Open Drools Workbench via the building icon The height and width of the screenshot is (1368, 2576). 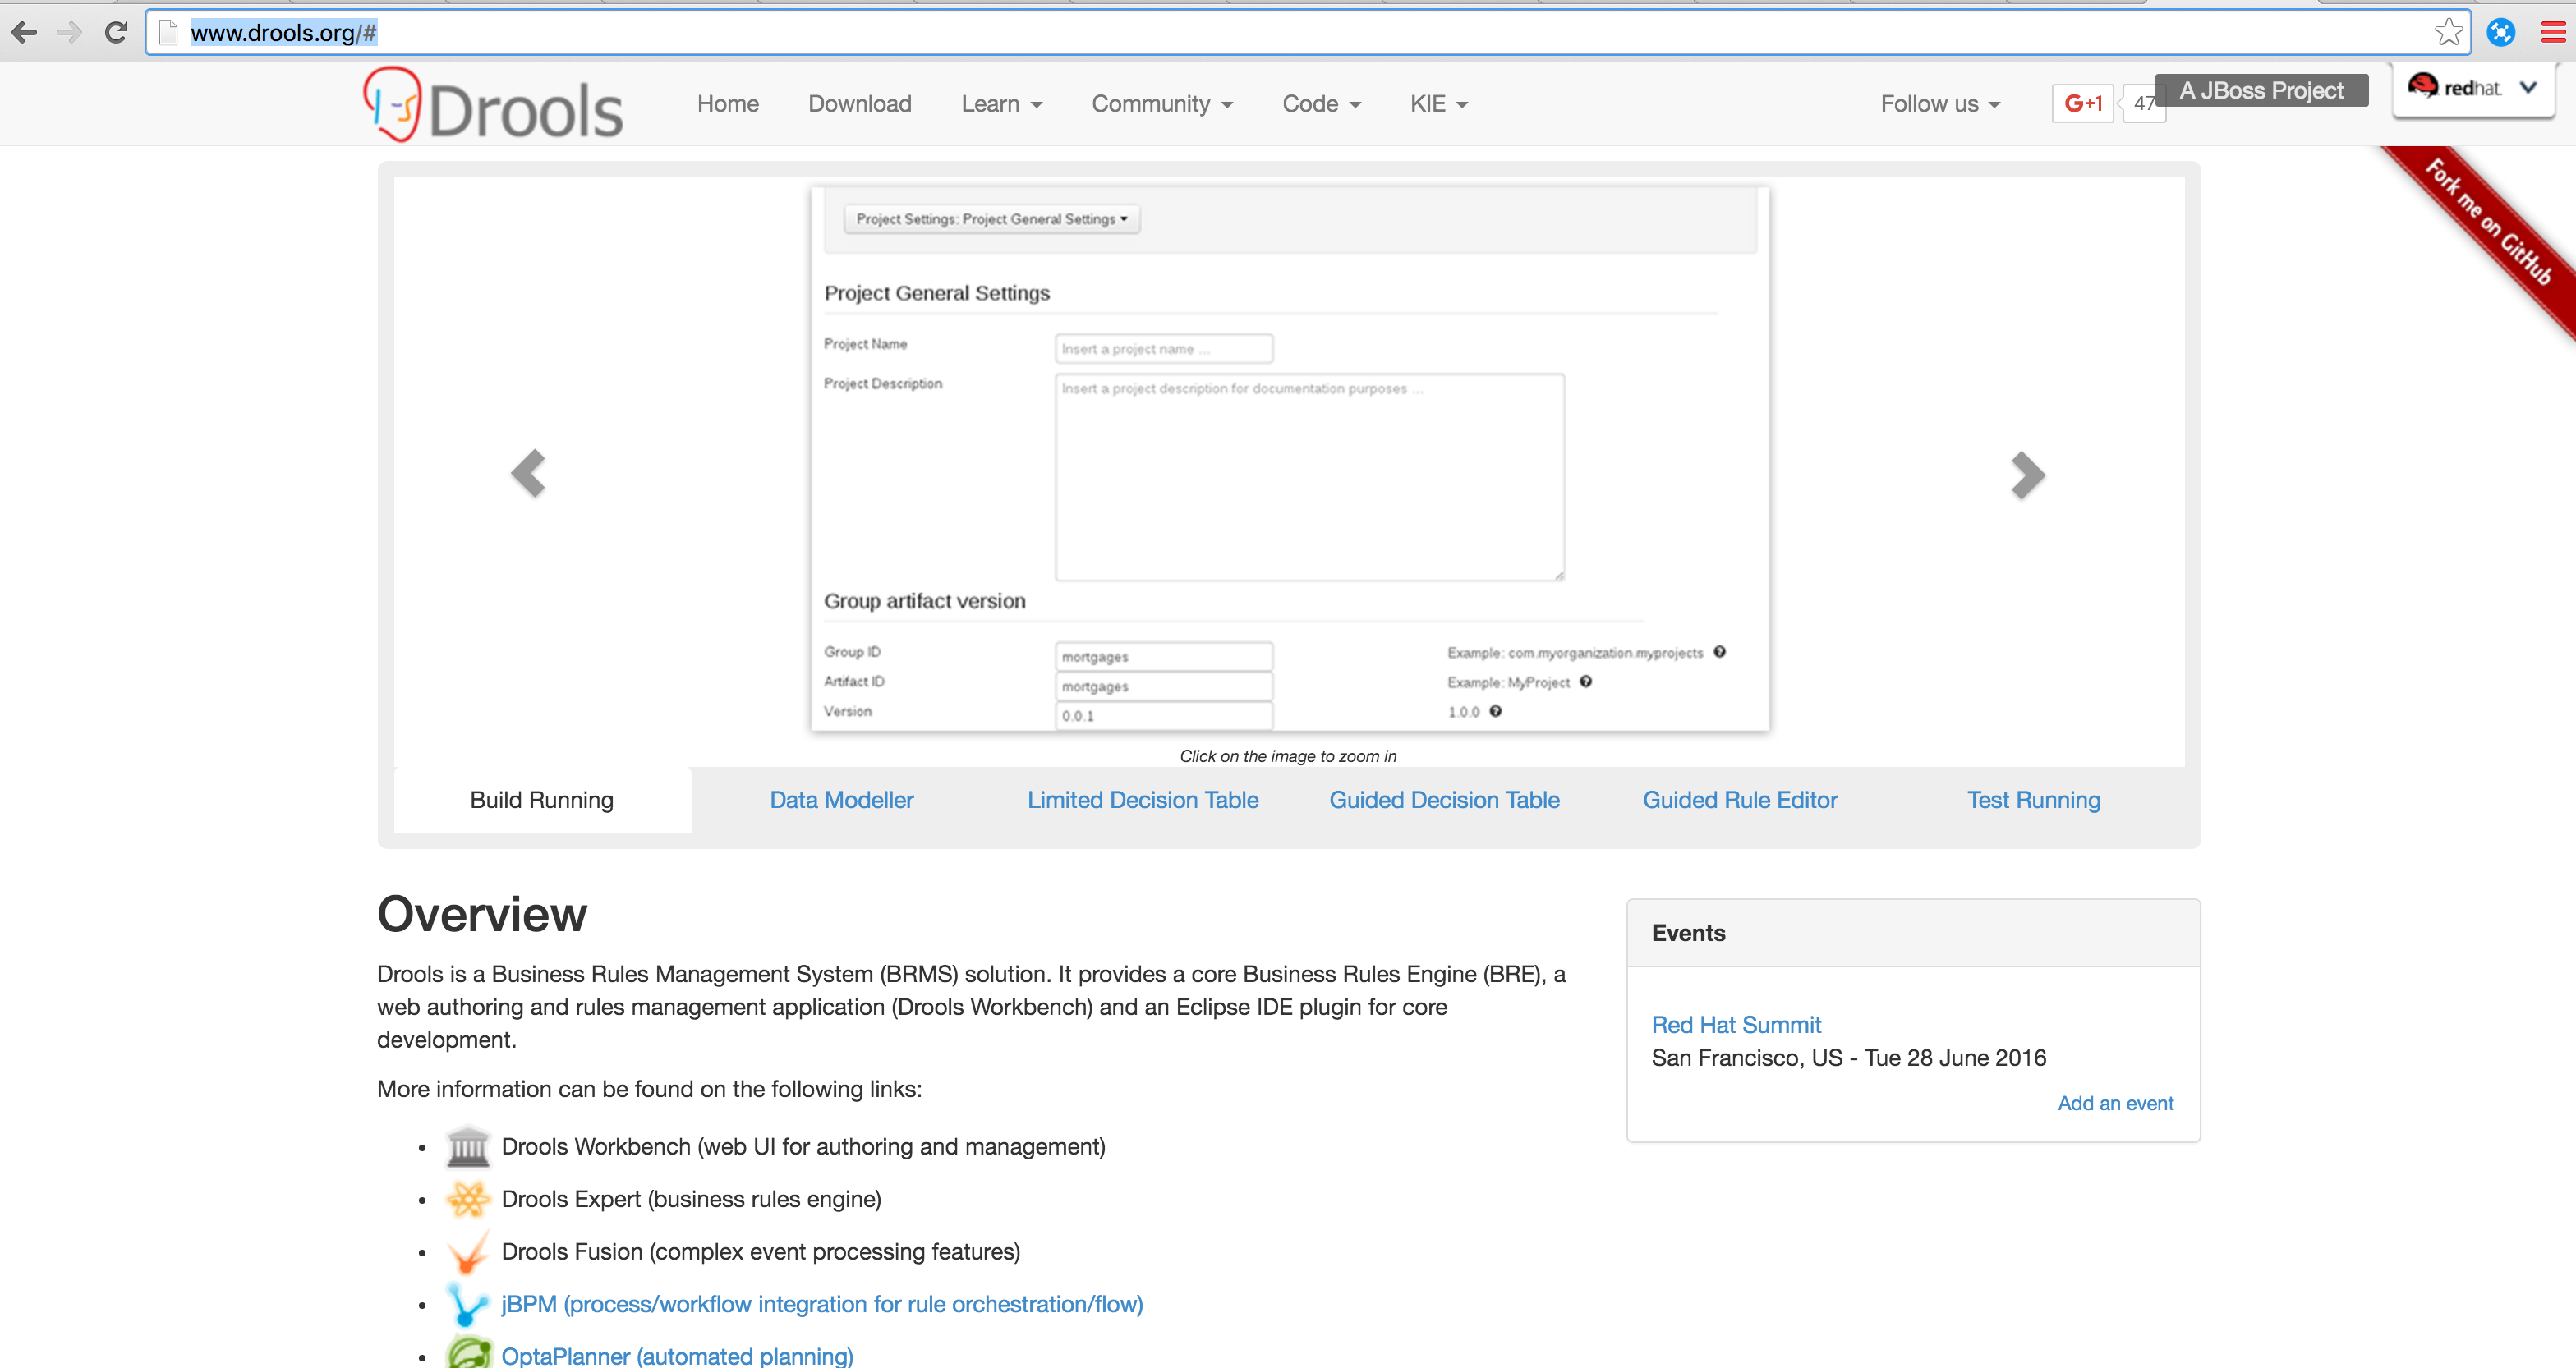tap(467, 1146)
